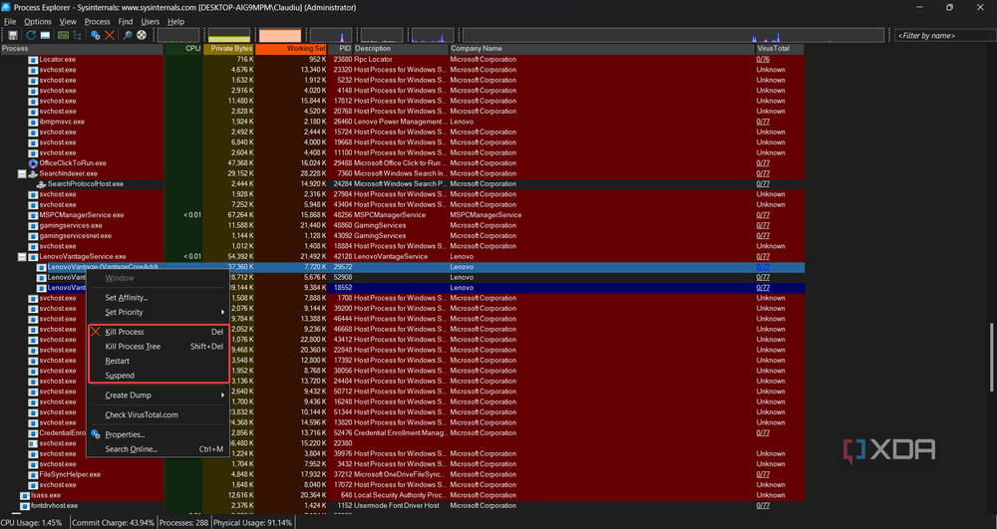The width and height of the screenshot is (997, 529).
Task: Click the red X Kill Process toolbar icon
Action: (x=110, y=36)
